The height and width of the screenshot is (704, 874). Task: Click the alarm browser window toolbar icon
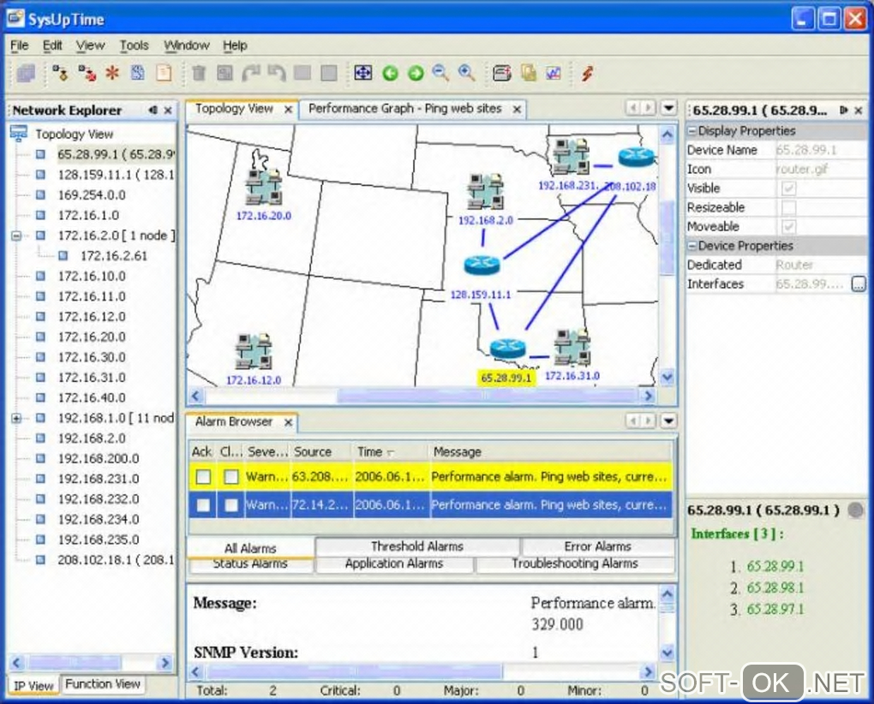501,73
